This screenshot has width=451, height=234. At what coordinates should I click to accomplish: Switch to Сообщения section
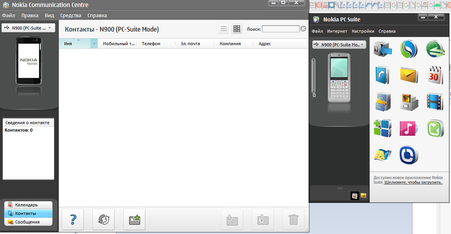28,222
